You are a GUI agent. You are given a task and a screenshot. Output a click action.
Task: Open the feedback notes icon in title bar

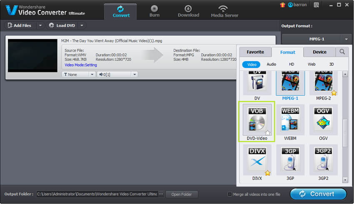[x=317, y=5]
